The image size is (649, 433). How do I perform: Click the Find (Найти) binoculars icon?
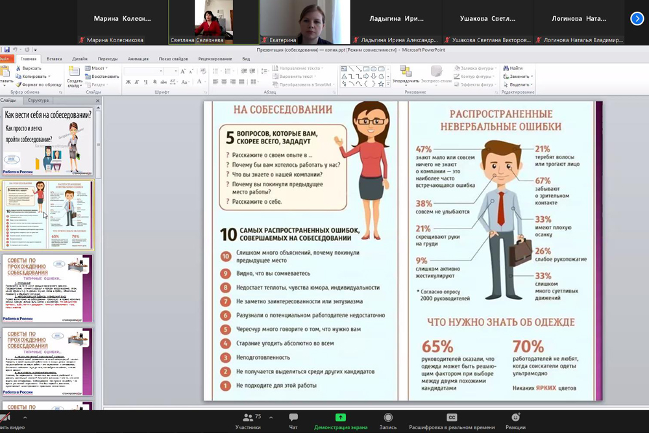pyautogui.click(x=505, y=68)
